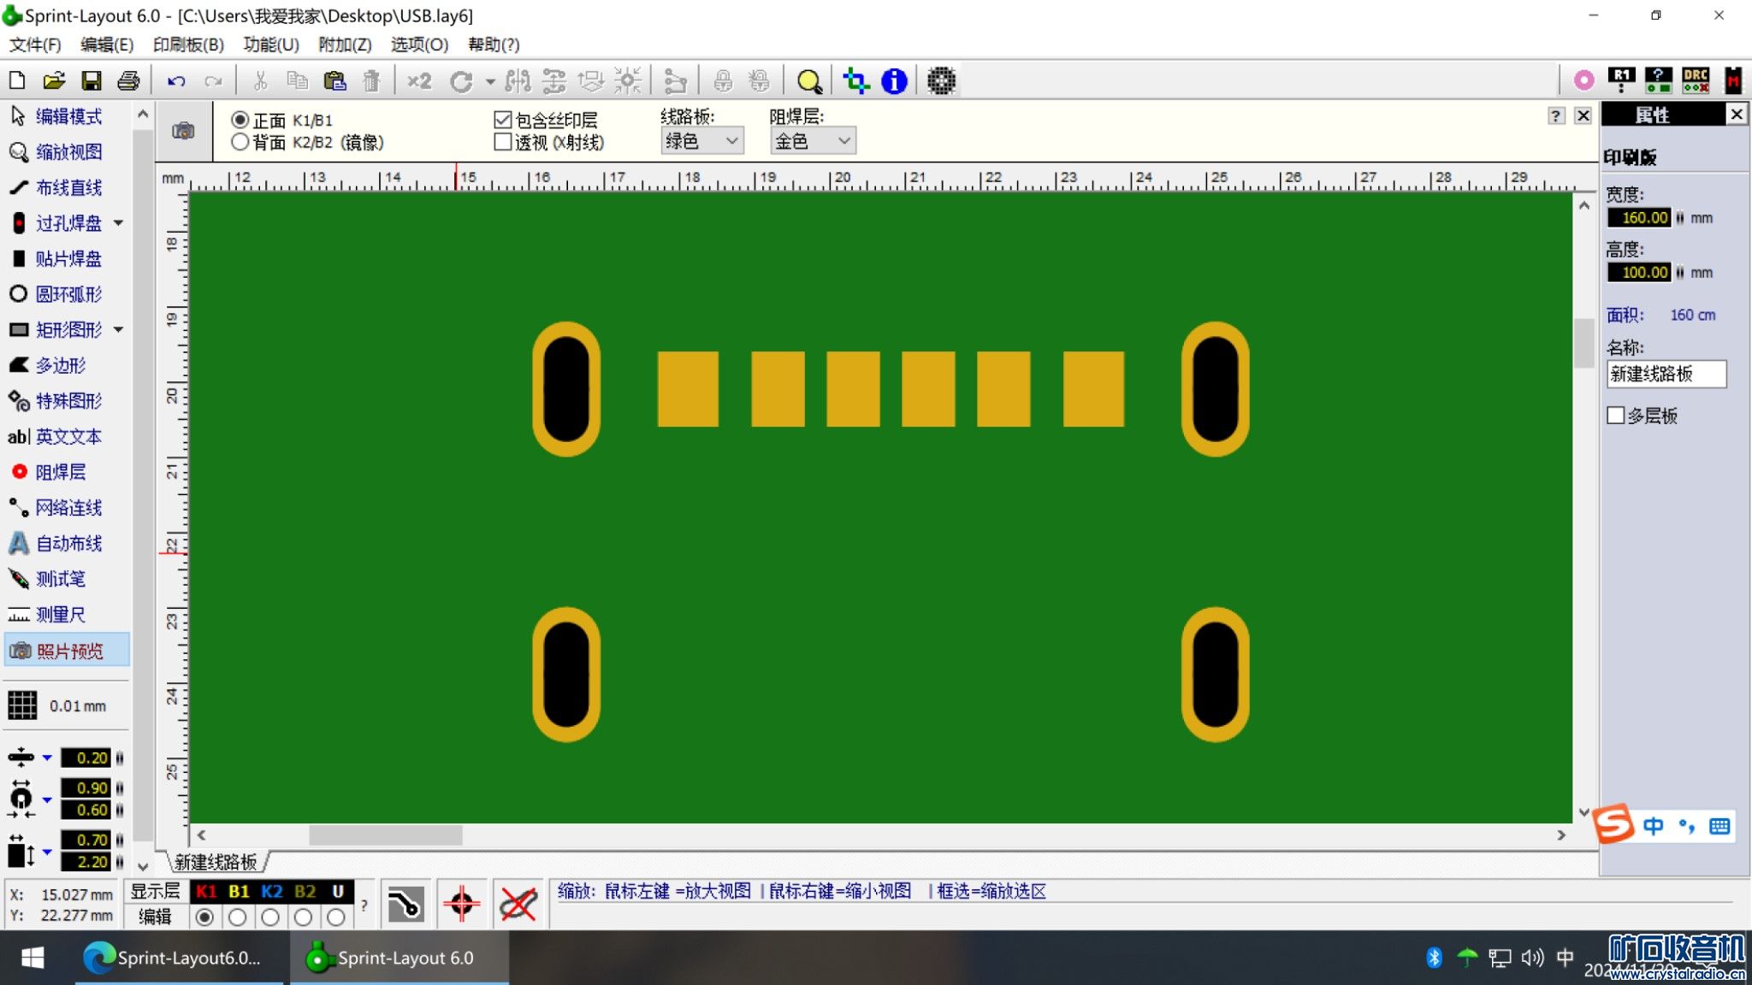Click the 名称 board name input field

(x=1665, y=374)
